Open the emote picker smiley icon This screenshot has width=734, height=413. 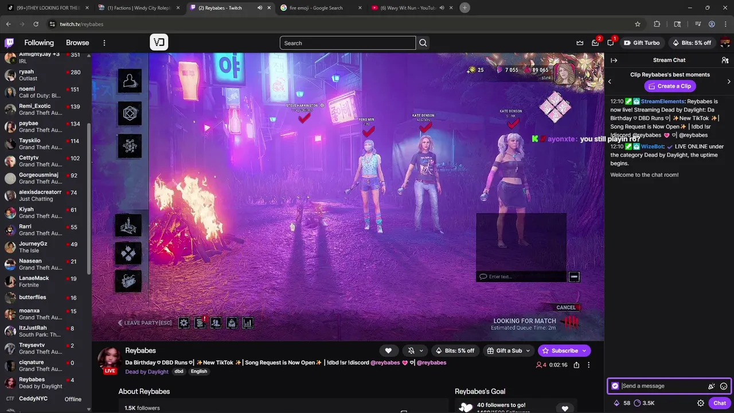point(724,386)
